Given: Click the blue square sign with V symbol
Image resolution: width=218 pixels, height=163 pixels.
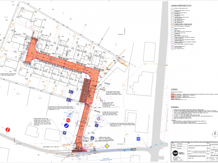Looking at the screenshot, I should [x=64, y=133].
